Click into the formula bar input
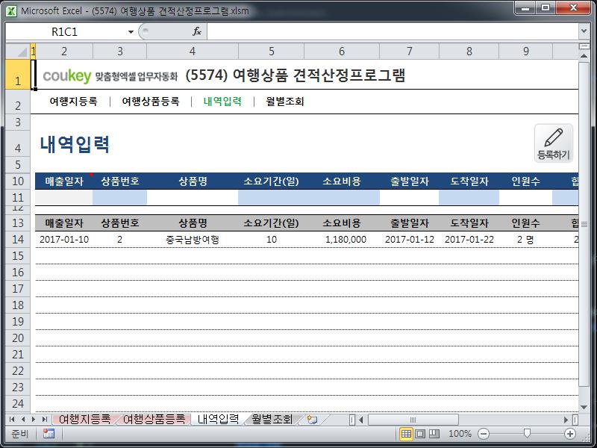This screenshot has width=597, height=448. click(393, 31)
